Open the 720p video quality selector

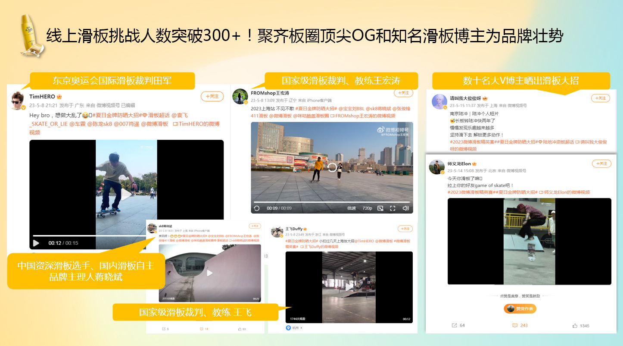(x=367, y=208)
